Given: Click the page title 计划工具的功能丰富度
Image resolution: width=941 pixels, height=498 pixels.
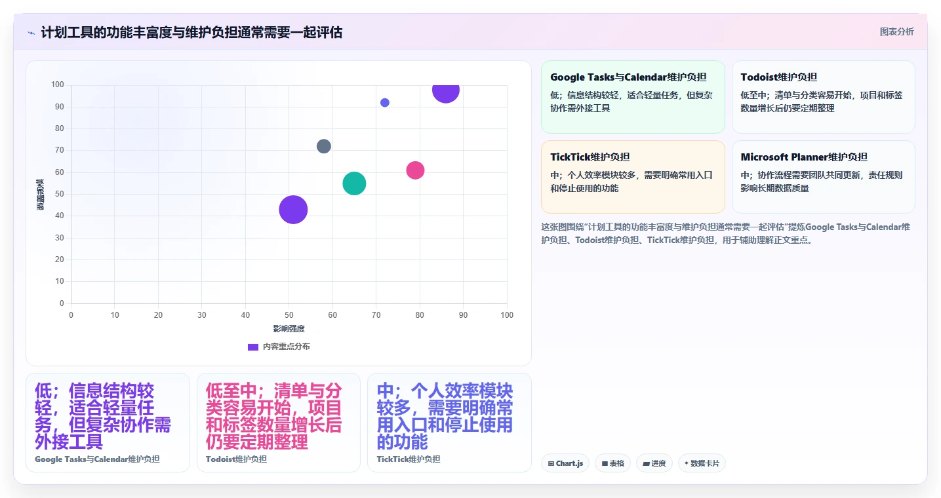Looking at the screenshot, I should coord(191,33).
